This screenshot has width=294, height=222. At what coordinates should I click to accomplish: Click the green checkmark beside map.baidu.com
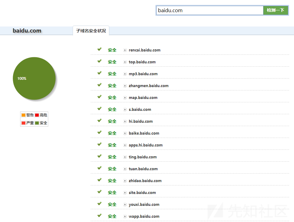point(100,97)
